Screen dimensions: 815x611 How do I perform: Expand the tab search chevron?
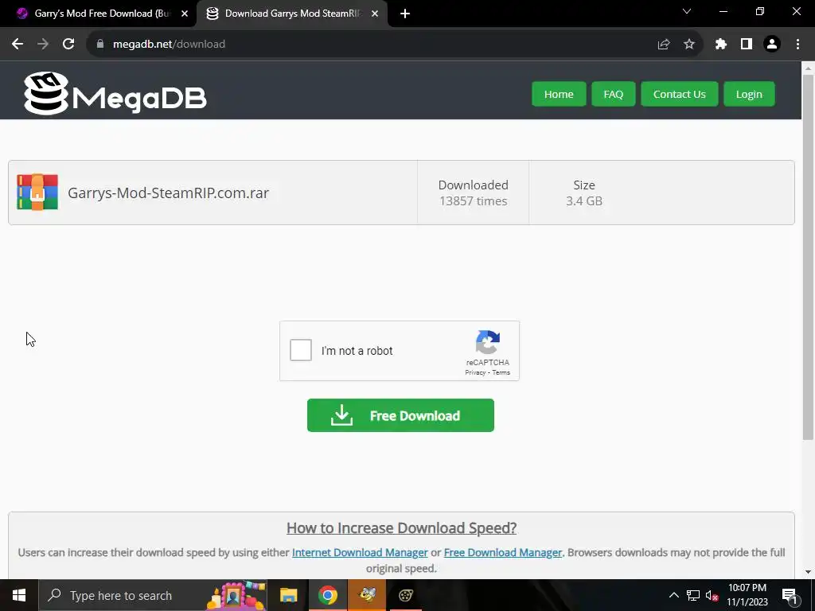pos(687,11)
